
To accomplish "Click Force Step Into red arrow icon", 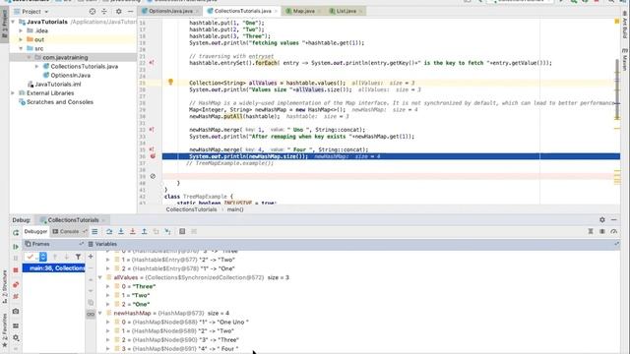I will coord(133,232).
